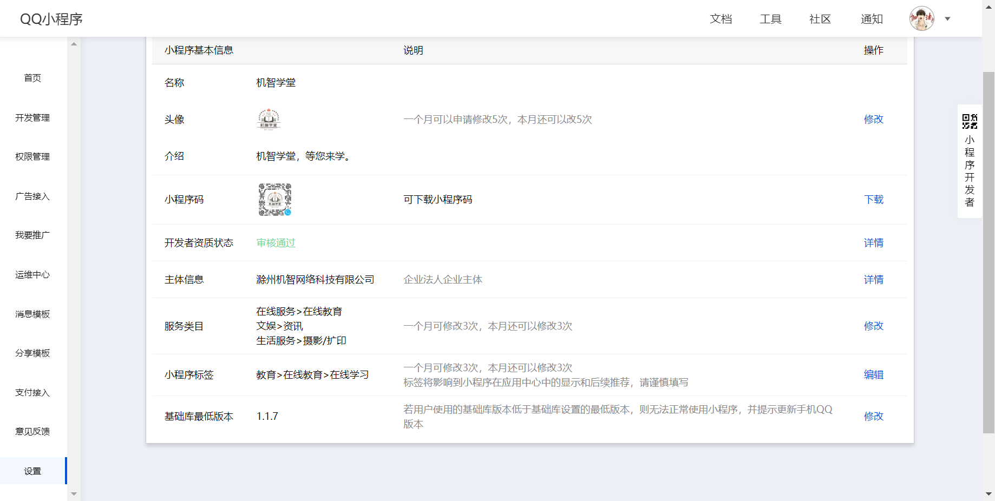Open 开发管理 in sidebar
The height and width of the screenshot is (501, 995).
pyautogui.click(x=32, y=117)
